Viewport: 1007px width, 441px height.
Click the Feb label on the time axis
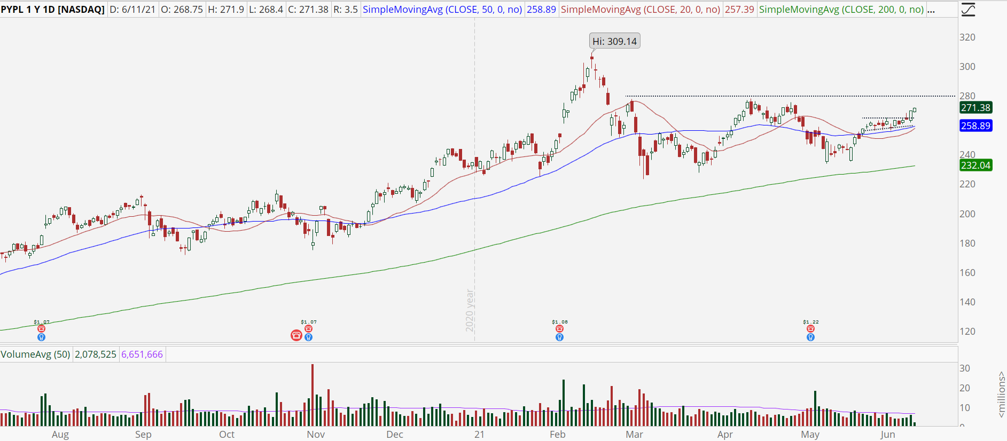(558, 435)
